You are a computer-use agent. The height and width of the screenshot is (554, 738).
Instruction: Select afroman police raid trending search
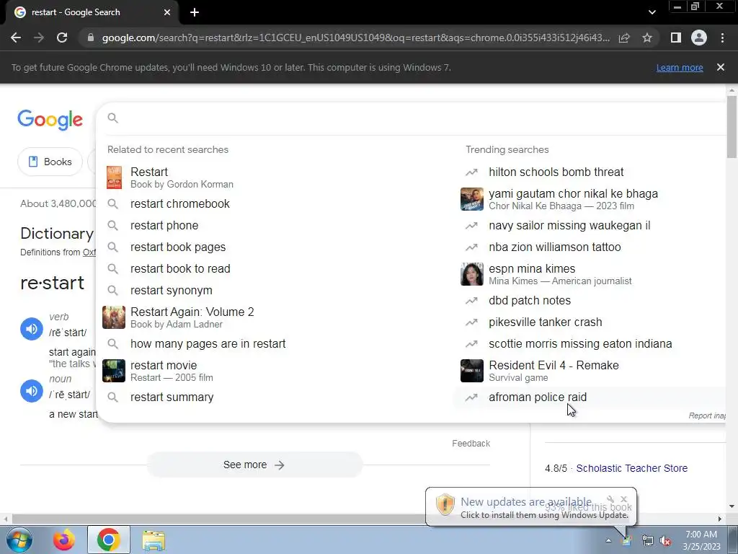click(591, 397)
